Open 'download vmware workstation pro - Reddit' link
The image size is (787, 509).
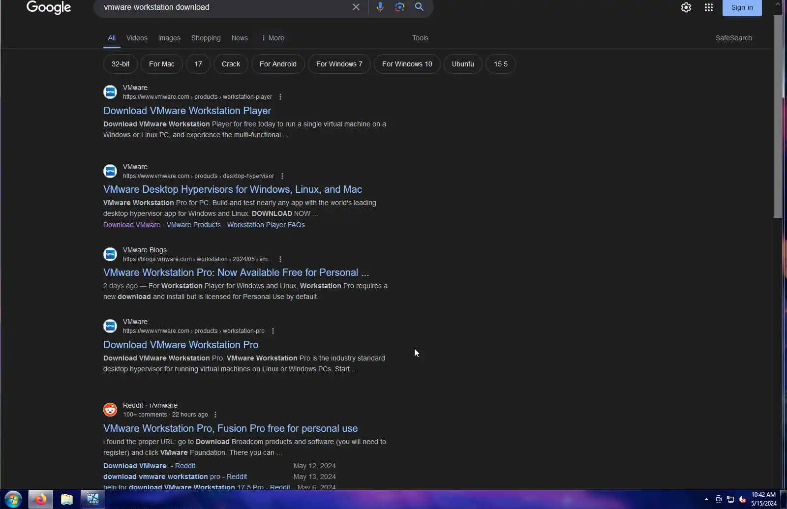pyautogui.click(x=175, y=477)
